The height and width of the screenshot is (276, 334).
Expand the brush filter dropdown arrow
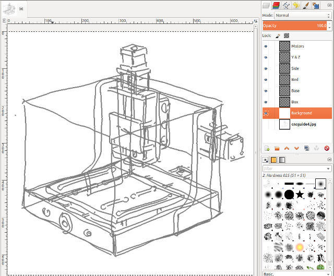[x=328, y=169]
